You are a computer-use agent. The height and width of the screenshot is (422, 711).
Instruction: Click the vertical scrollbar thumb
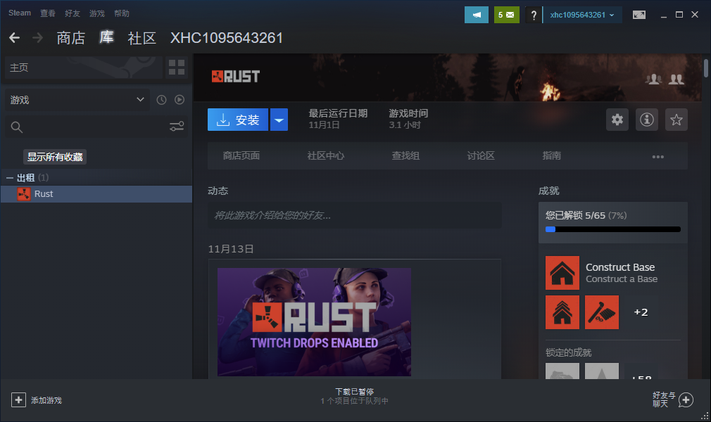point(706,68)
